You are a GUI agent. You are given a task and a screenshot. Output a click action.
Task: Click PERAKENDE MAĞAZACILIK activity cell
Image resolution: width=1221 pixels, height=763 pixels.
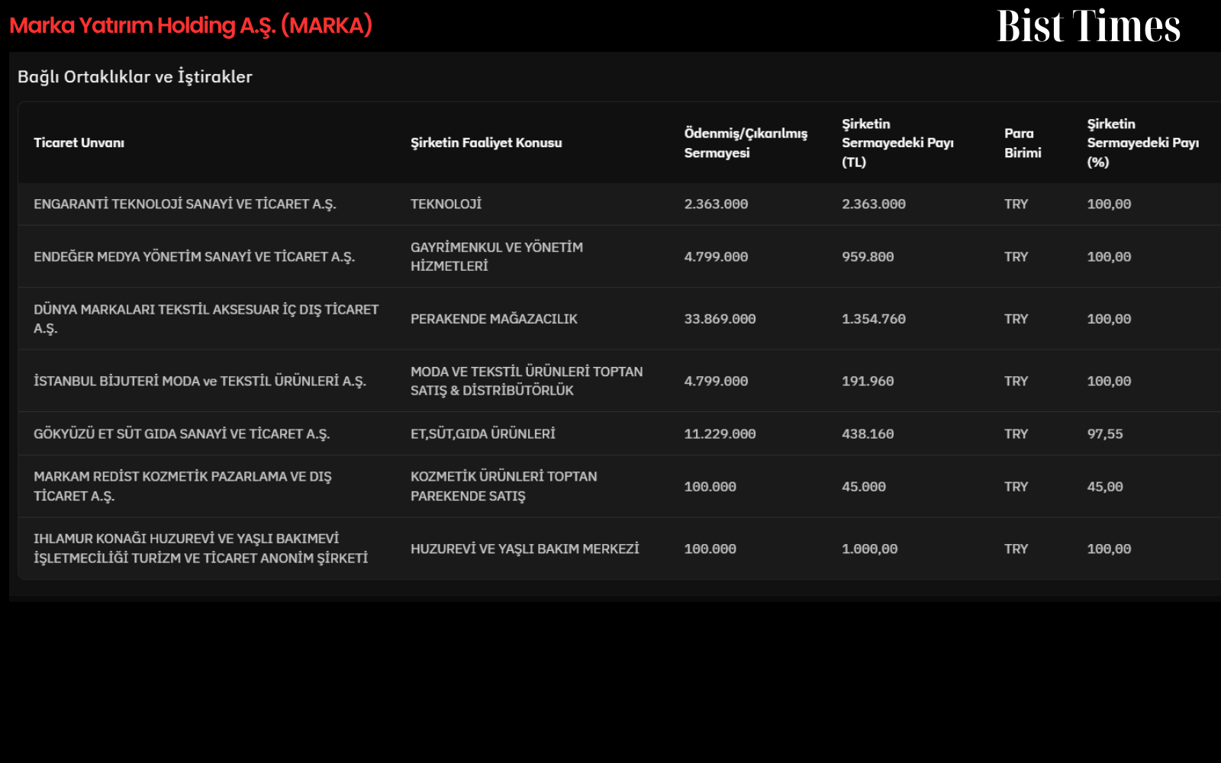494,318
